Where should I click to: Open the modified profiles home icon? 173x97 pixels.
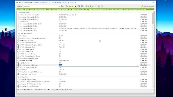[62, 6]
